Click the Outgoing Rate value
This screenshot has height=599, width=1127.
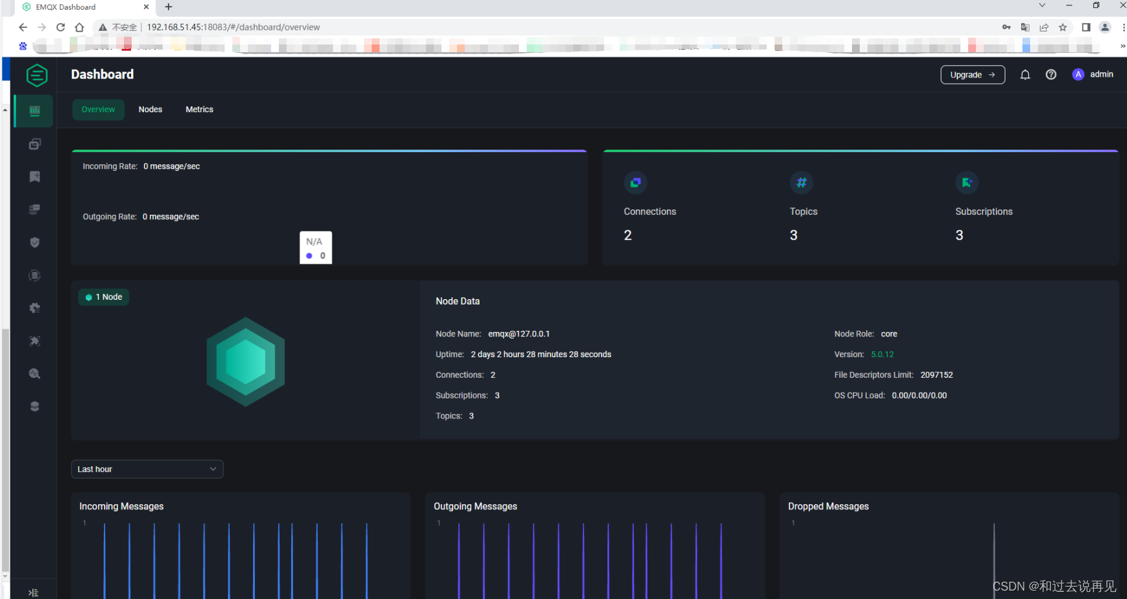(x=171, y=217)
